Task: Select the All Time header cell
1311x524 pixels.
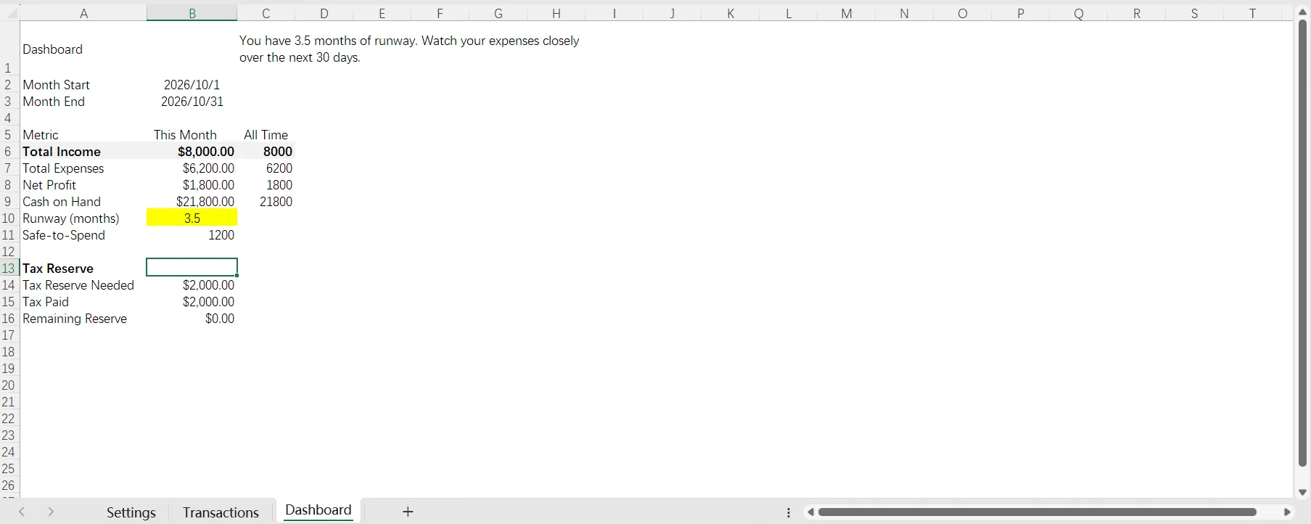Action: (266, 135)
